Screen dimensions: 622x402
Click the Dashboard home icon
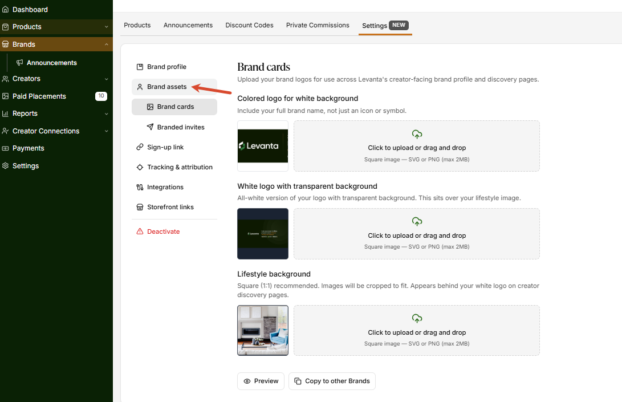tap(5, 10)
